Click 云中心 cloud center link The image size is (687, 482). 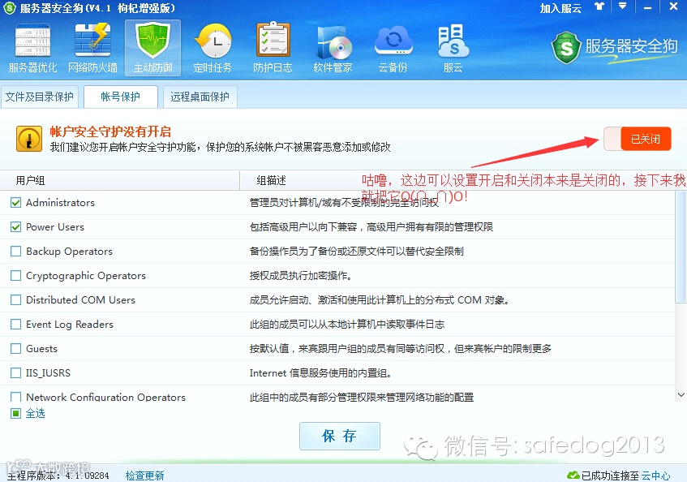[655, 476]
